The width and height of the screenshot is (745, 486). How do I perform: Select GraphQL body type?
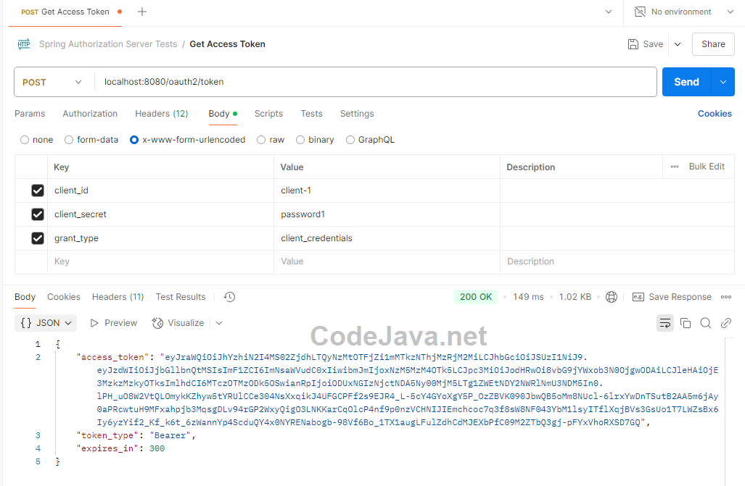pyautogui.click(x=350, y=140)
